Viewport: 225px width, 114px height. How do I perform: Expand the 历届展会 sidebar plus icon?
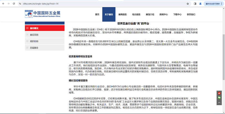(27, 48)
